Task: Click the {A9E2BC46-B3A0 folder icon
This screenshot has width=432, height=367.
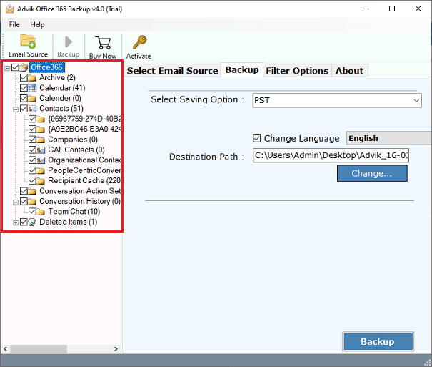Action: tap(41, 129)
